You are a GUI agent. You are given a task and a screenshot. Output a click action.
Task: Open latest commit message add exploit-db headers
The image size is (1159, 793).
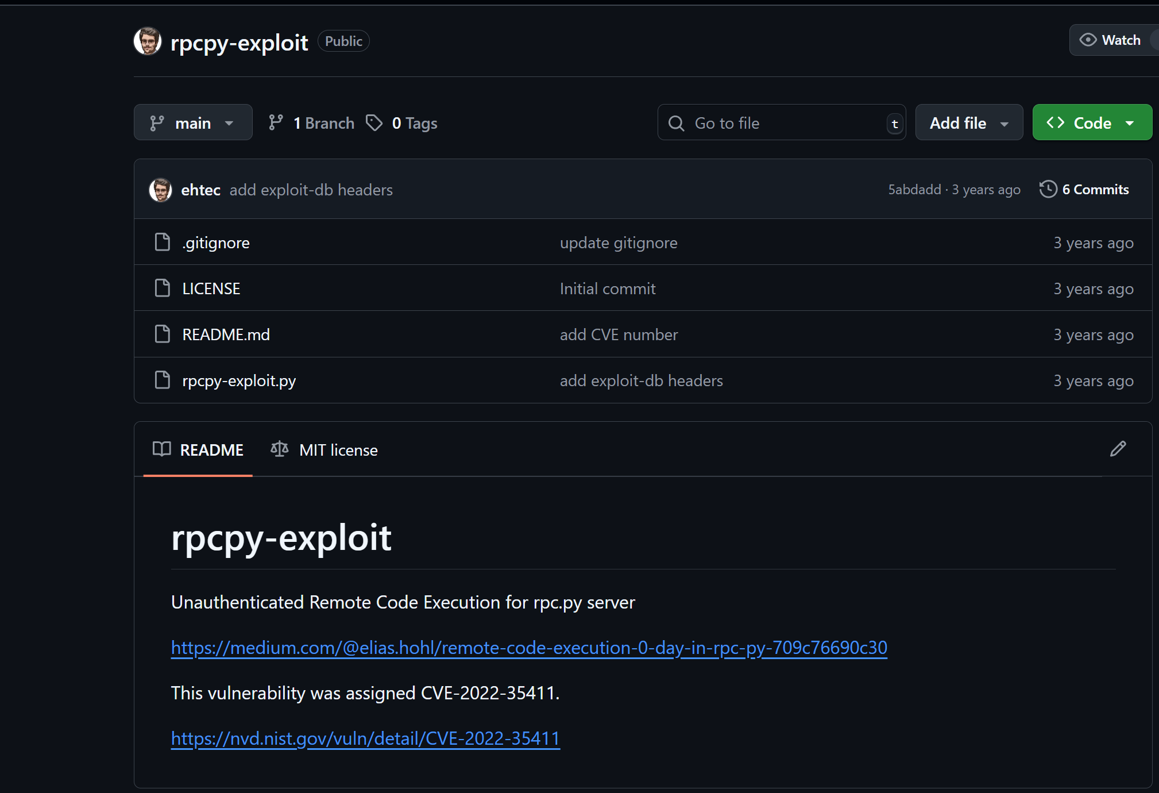pyautogui.click(x=311, y=190)
